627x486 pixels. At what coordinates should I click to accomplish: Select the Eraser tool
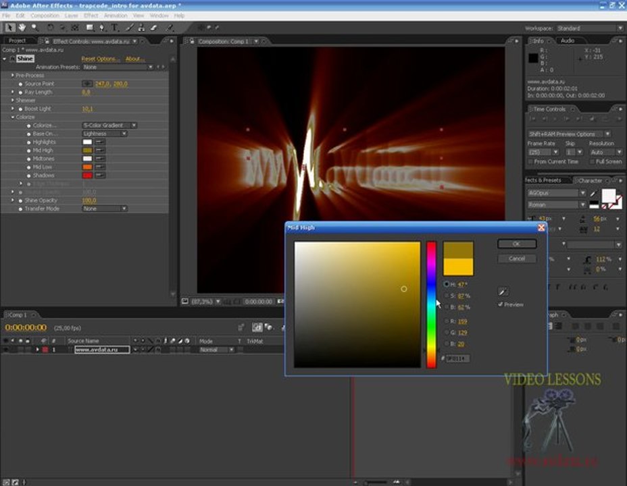[154, 28]
